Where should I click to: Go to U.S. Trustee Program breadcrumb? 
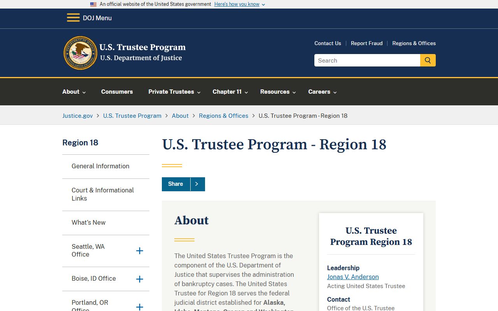[132, 115]
